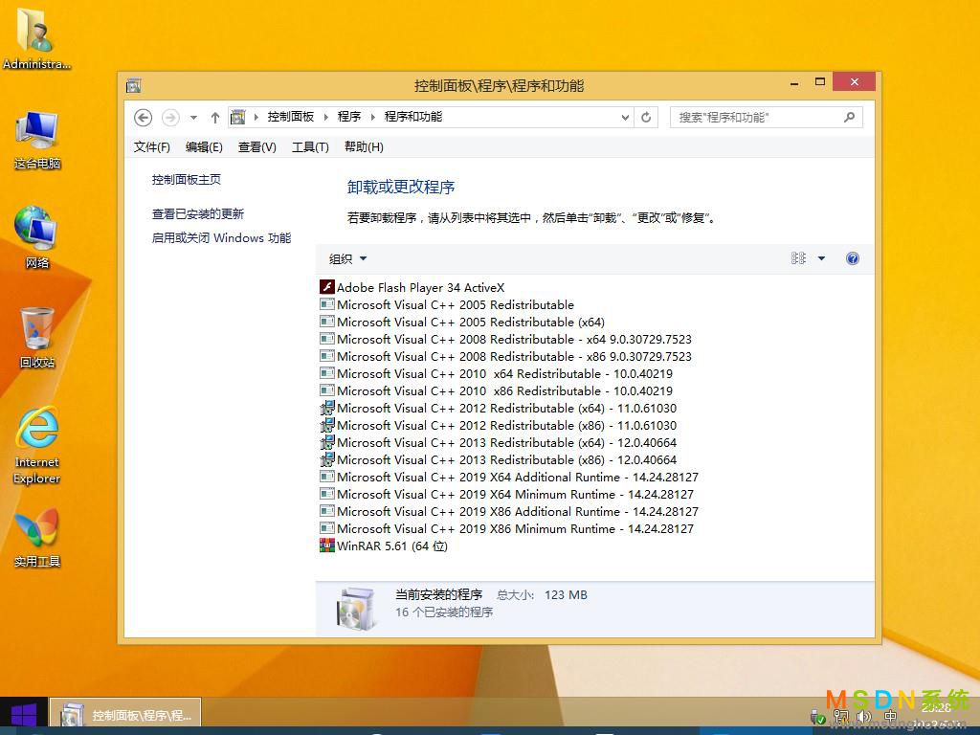Open the 网络 desktop icon
The width and height of the screenshot is (980, 735).
tap(37, 237)
